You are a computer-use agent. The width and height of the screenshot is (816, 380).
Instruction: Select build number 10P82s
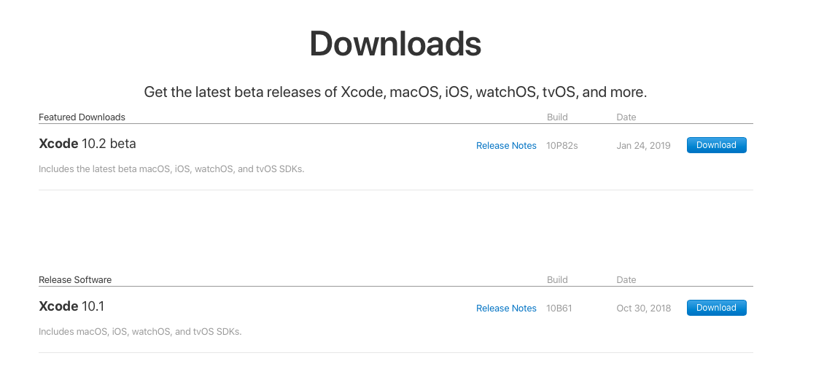pos(562,146)
